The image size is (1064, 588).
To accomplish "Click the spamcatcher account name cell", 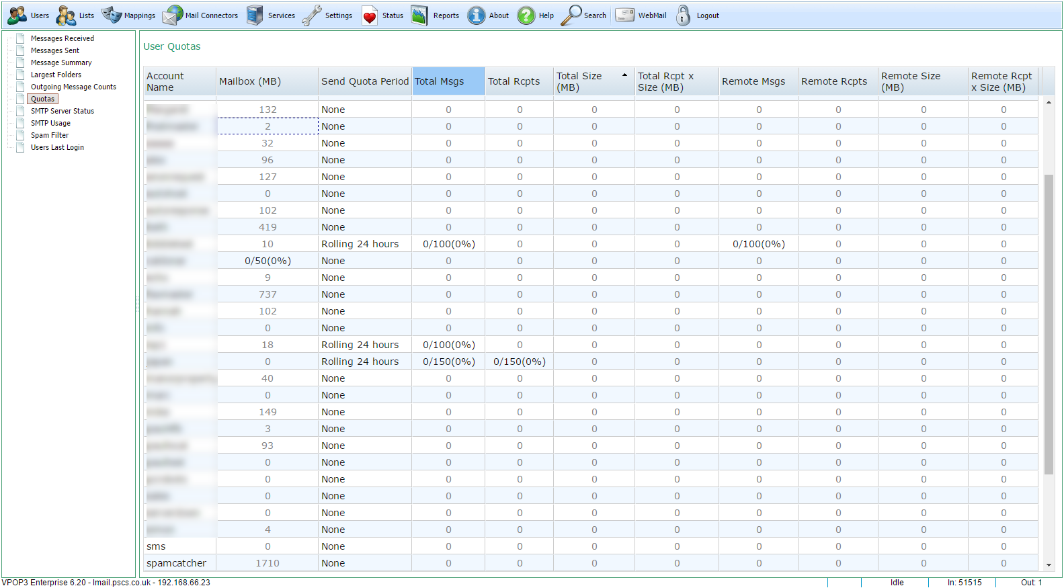I will coord(177,563).
